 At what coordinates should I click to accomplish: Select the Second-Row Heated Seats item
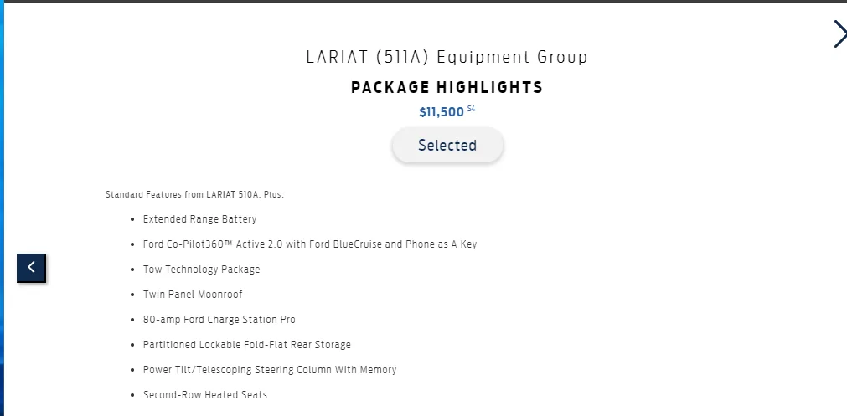(x=204, y=395)
